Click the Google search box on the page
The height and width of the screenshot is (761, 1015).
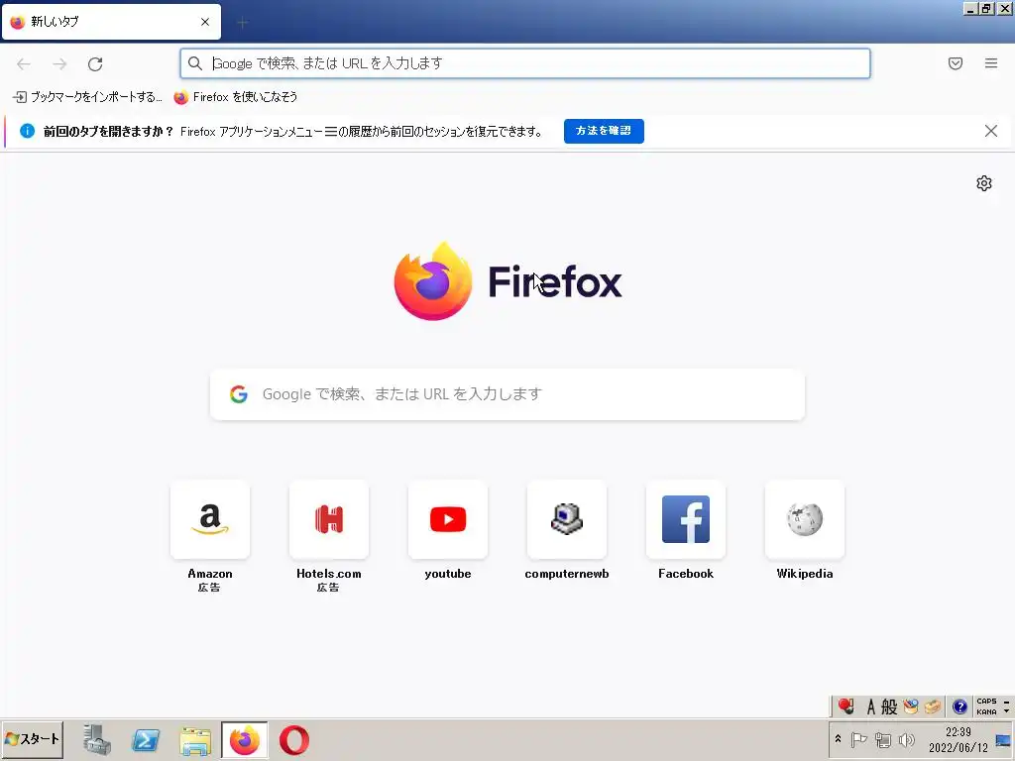[x=507, y=394]
